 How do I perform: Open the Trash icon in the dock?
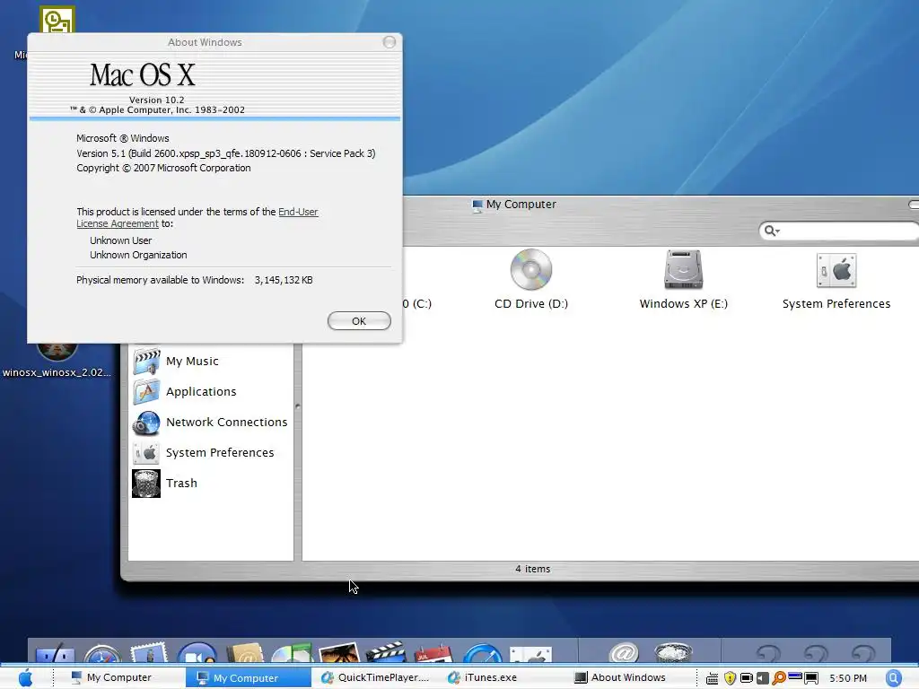(x=673, y=653)
